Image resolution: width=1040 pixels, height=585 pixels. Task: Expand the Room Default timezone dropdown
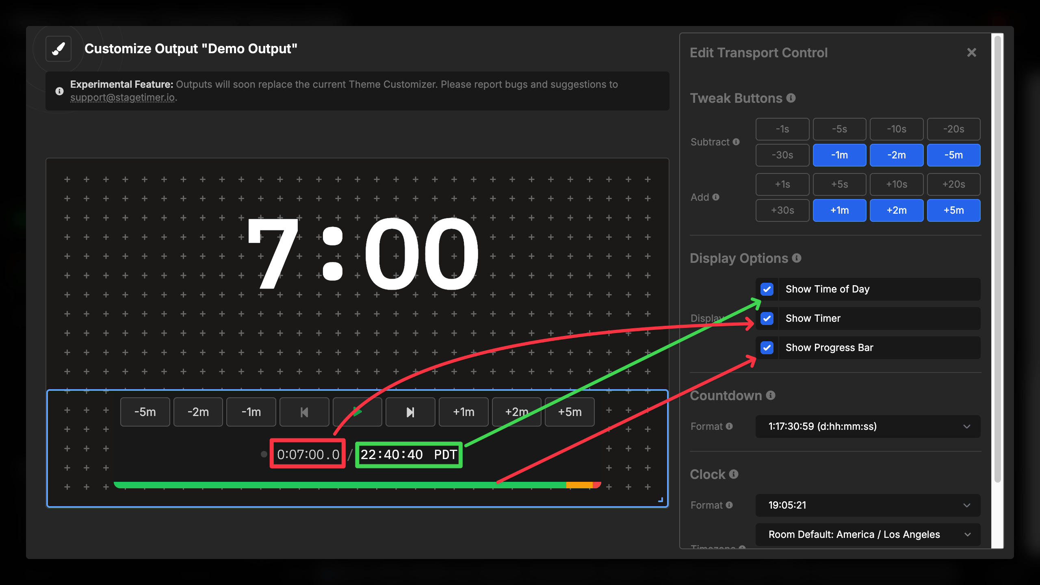(868, 534)
